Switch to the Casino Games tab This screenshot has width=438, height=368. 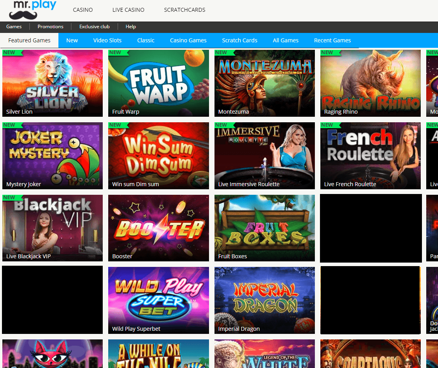point(188,40)
